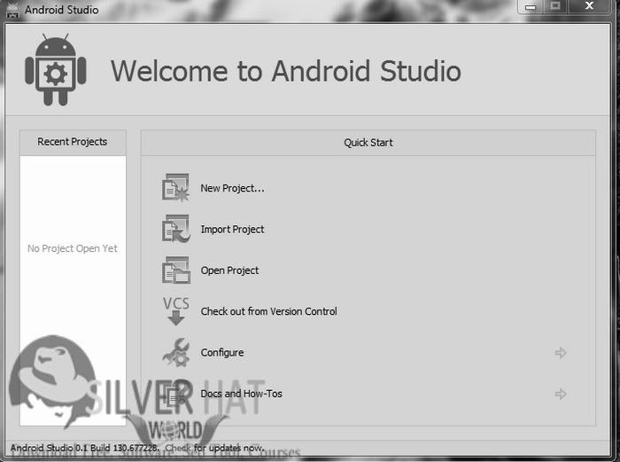Screen dimensions: 620x462
Task: Select Open Project label
Action: click(x=229, y=270)
